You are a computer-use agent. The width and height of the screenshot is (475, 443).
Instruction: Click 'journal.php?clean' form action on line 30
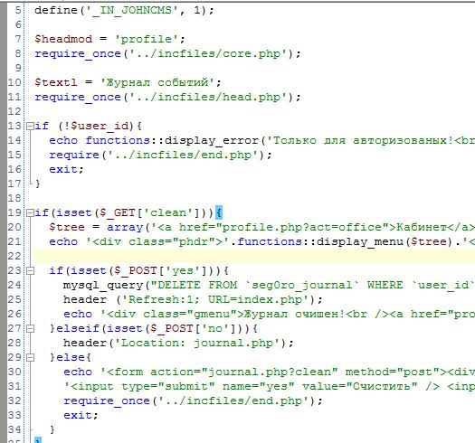tap(270, 372)
